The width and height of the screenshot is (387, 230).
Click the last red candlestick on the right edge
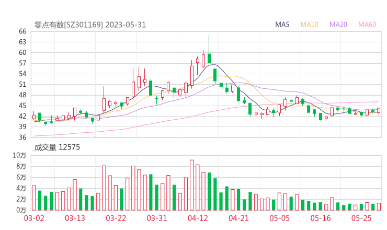[379, 111]
